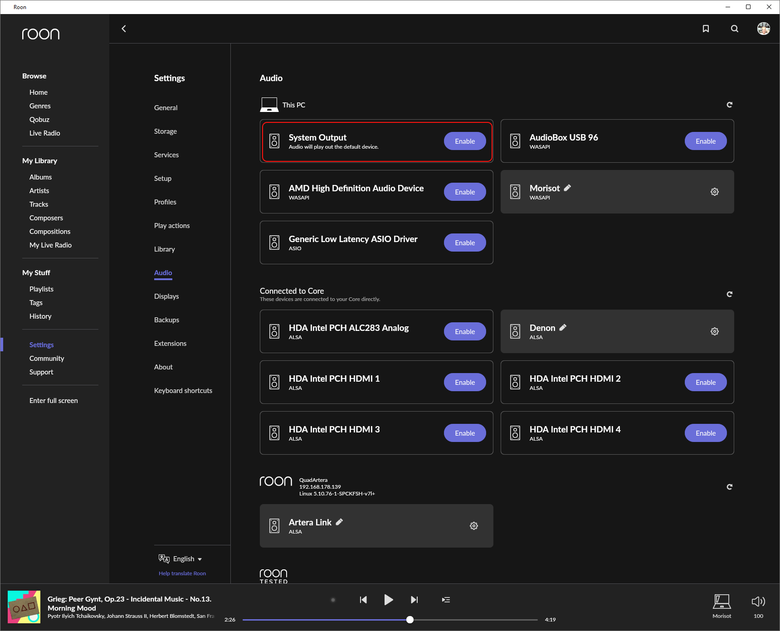Collapse the view with the back chevron
The height and width of the screenshot is (631, 780).
(x=124, y=28)
